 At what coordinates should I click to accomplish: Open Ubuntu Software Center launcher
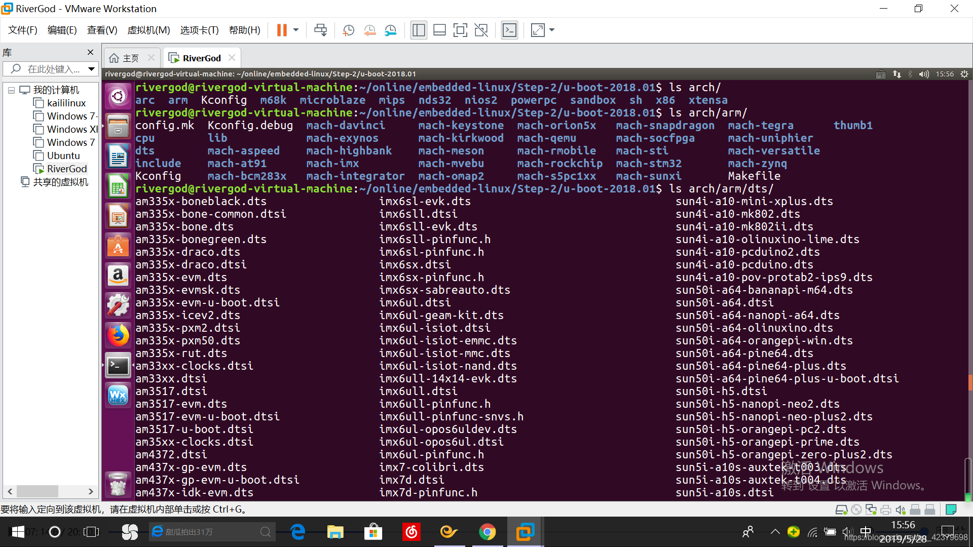(x=118, y=246)
